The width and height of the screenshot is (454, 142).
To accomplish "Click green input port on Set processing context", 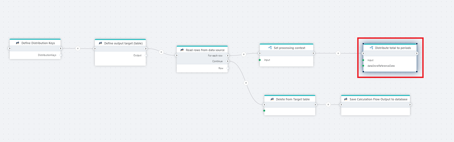I will [260, 60].
